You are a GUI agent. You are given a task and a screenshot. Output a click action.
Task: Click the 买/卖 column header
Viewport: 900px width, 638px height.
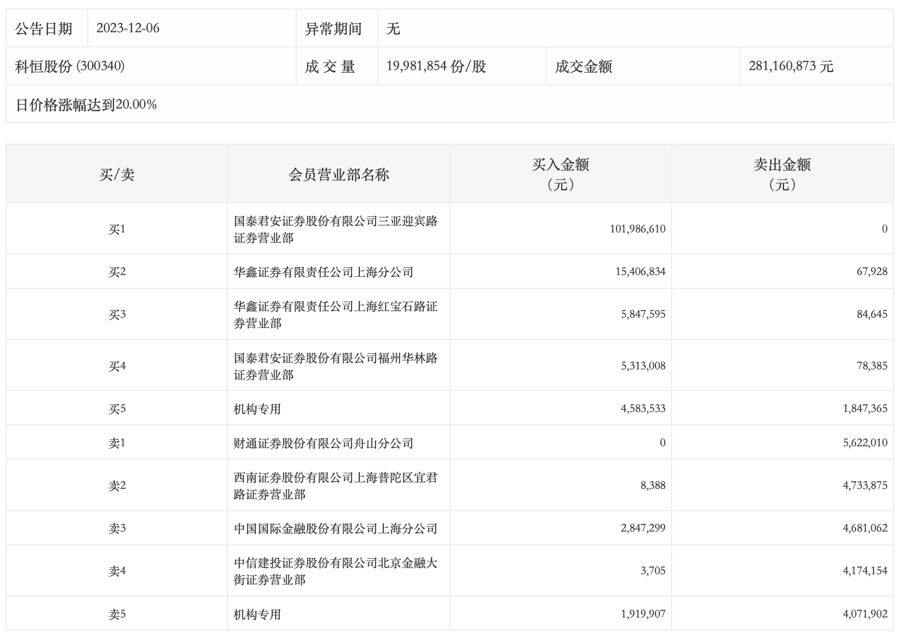click(x=117, y=175)
